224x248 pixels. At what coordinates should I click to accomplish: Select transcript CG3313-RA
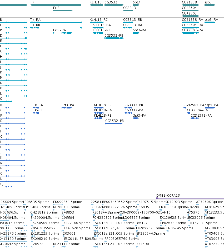point(128,28)
